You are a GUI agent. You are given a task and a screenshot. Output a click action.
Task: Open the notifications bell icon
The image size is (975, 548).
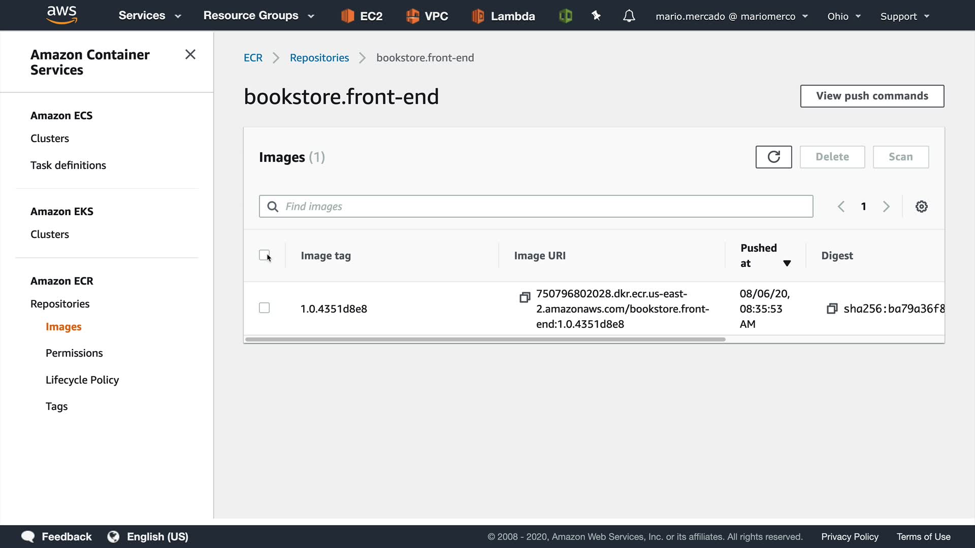(x=629, y=16)
